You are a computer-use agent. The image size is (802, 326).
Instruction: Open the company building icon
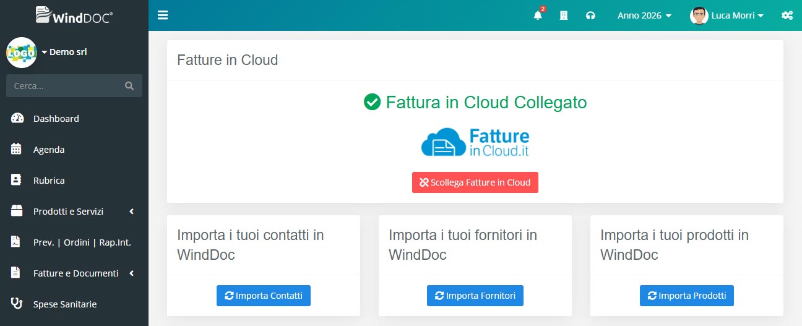pos(564,15)
